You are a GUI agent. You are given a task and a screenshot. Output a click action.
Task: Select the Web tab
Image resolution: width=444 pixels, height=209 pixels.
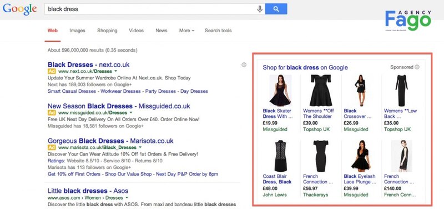53,31
